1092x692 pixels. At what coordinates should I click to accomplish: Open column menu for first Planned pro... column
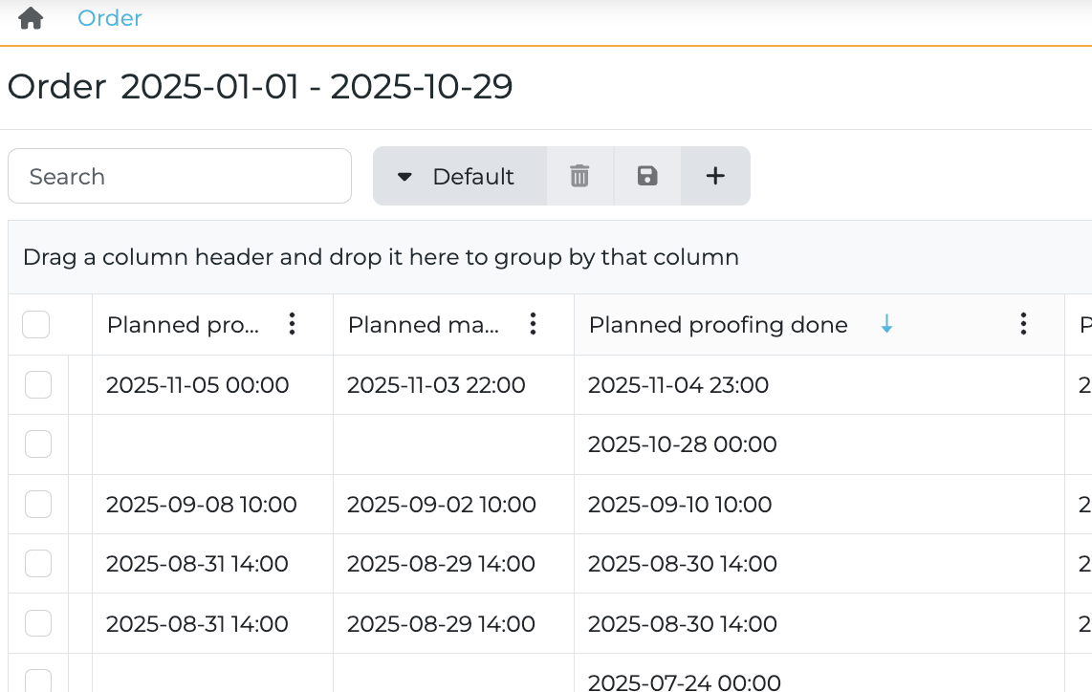tap(293, 325)
